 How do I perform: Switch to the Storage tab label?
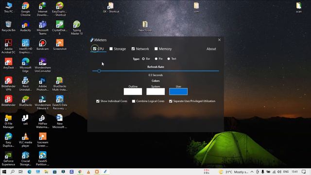(x=120, y=49)
